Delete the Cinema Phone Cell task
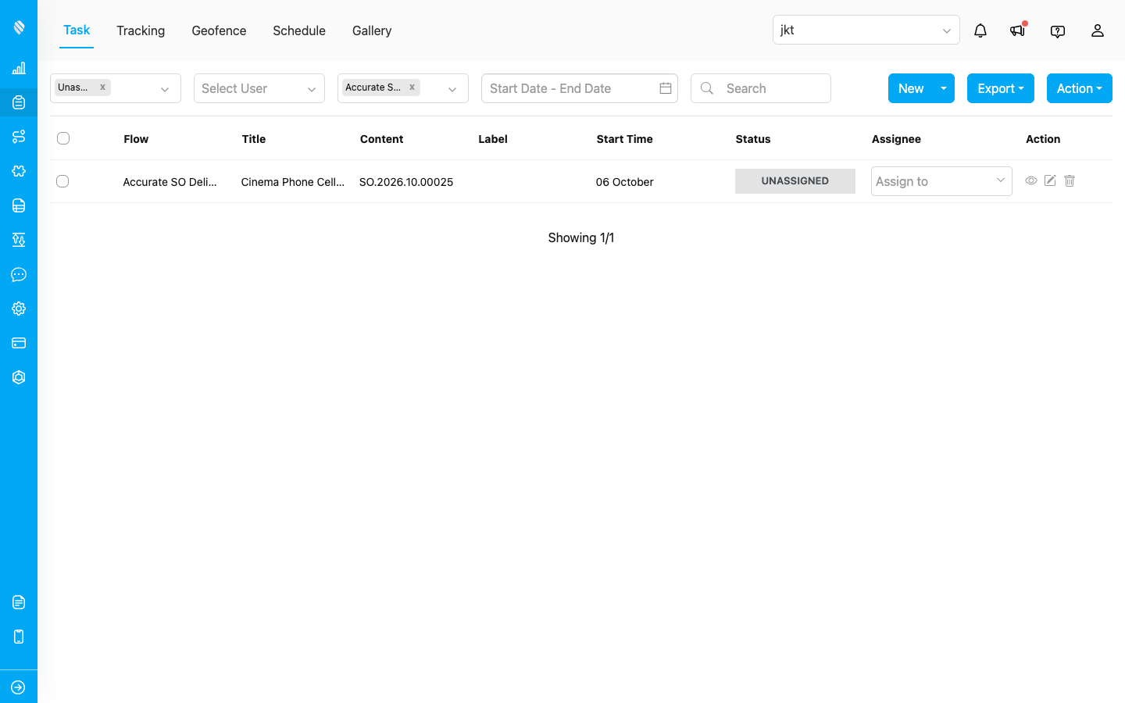Image resolution: width=1125 pixels, height=703 pixels. pos(1070,180)
